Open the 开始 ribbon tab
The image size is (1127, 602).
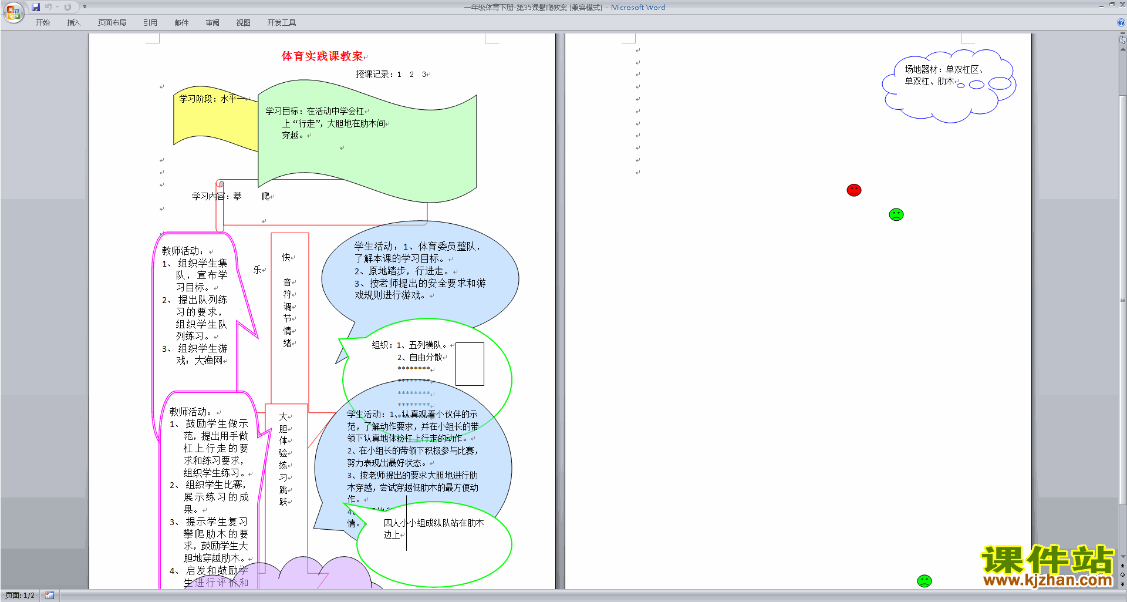coord(42,23)
